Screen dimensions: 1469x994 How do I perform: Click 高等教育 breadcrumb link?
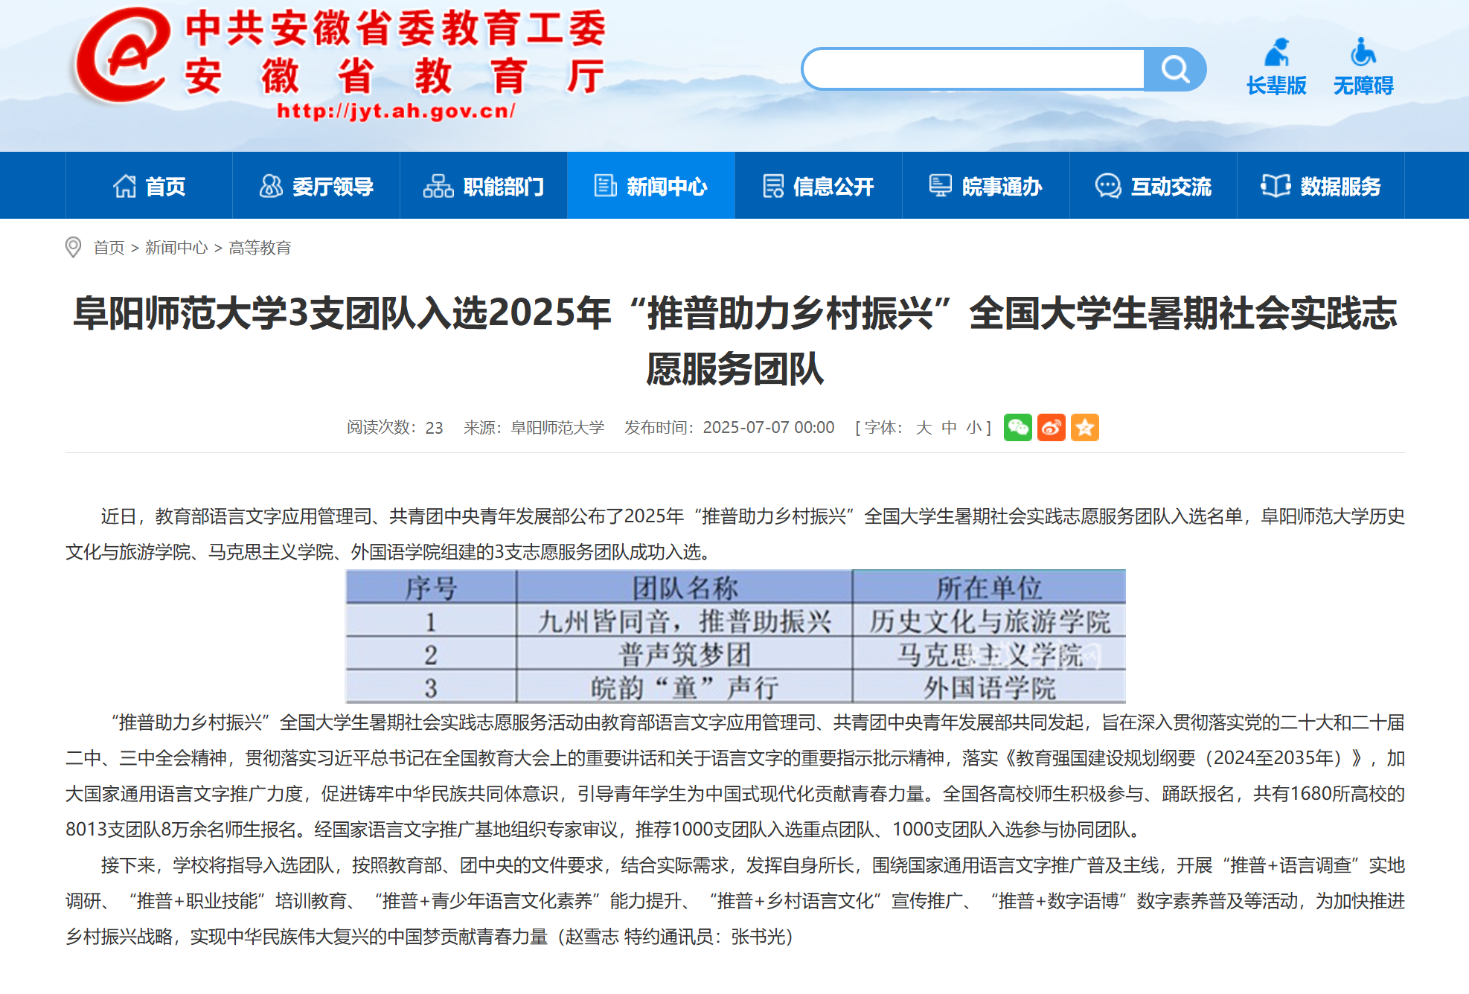coord(260,248)
